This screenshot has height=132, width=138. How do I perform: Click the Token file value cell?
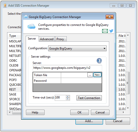pos(74,75)
